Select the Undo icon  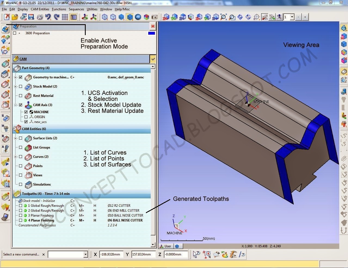(x=48, y=17)
